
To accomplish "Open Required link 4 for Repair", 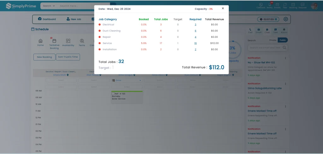I will click(196, 37).
